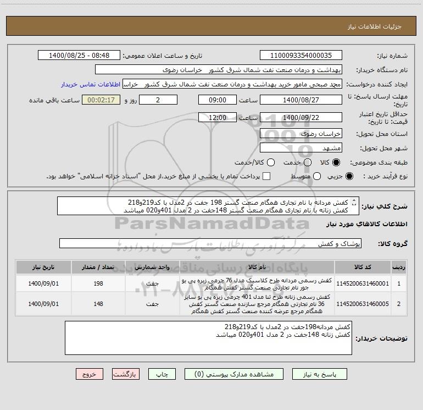Click the توضیحات خریدار text area

pos(208,338)
